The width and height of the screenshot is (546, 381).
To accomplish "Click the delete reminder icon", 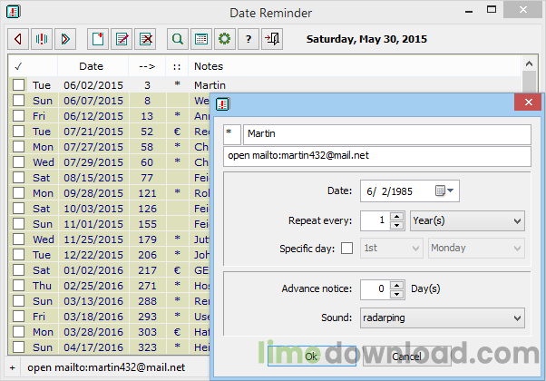I will coord(144,39).
